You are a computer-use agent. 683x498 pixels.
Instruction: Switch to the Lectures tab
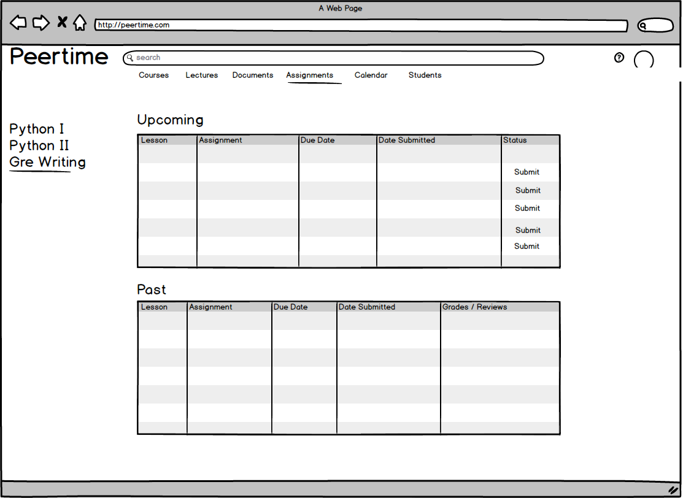point(202,75)
